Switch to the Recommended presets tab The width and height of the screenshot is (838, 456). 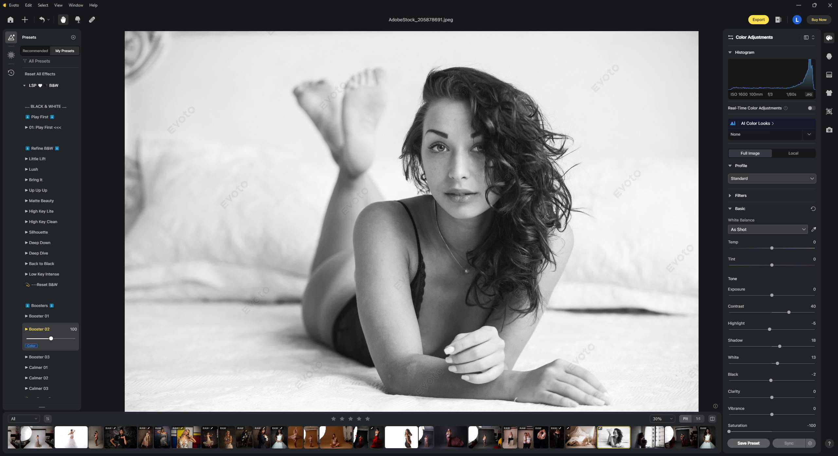pos(35,51)
